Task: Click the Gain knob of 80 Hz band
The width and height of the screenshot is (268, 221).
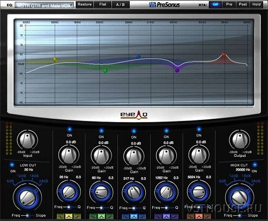Action: coord(101,156)
